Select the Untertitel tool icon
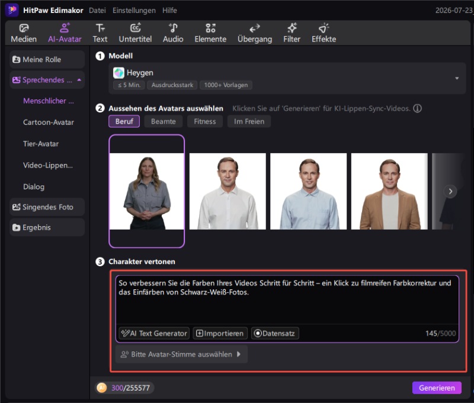Viewport: 474px width, 403px height. click(135, 28)
